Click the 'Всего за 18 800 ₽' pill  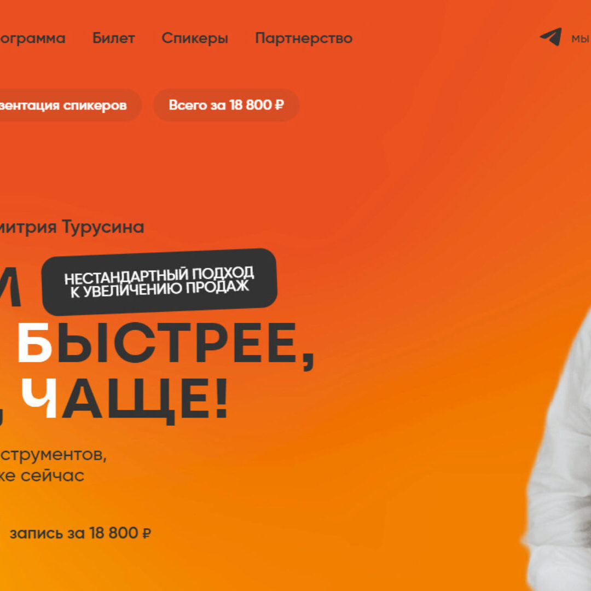tap(226, 105)
